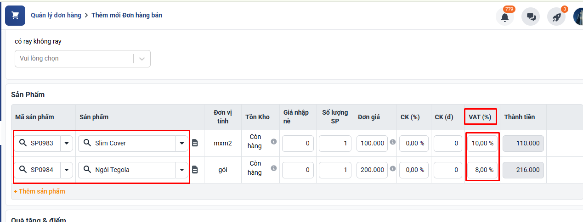Click quantity field in Slim Cover row
Image resolution: width=583 pixels, height=222 pixels.
[x=335, y=144]
